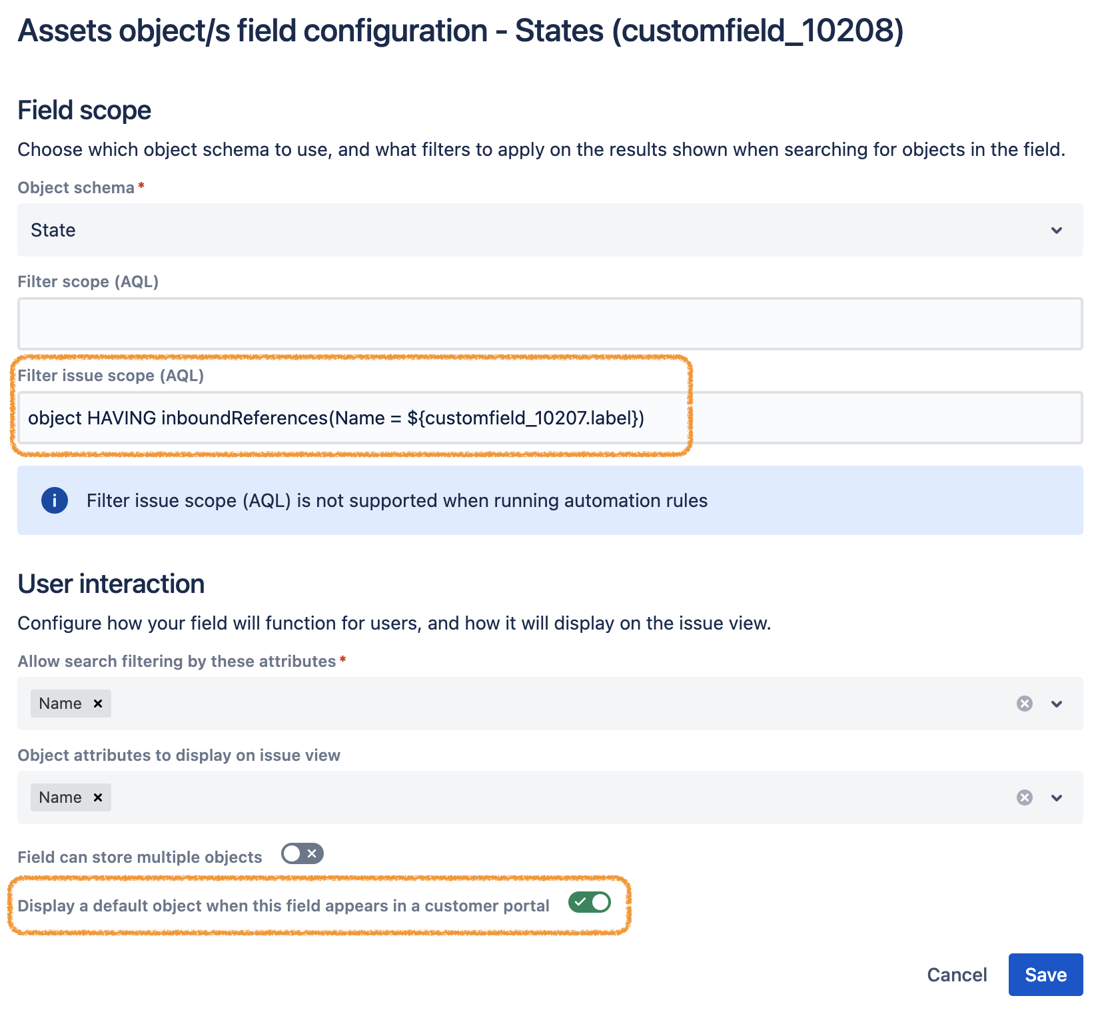Click the check glyph on the default object toggle
This screenshot has width=1106, height=1022.
click(583, 903)
